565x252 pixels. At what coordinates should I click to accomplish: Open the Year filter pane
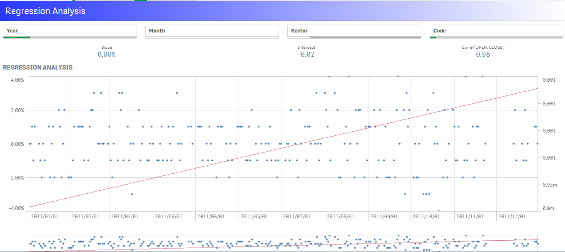(x=70, y=31)
